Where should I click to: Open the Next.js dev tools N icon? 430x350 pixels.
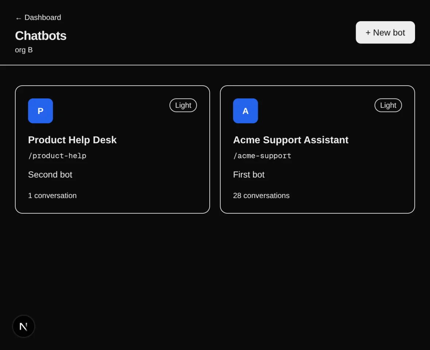pyautogui.click(x=24, y=326)
